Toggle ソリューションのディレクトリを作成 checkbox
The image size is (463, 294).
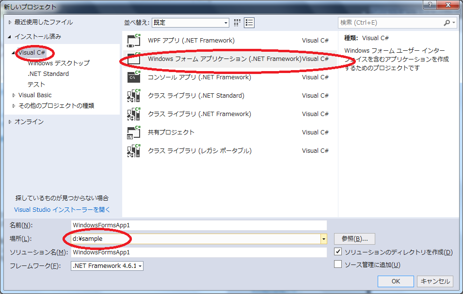pos(338,251)
